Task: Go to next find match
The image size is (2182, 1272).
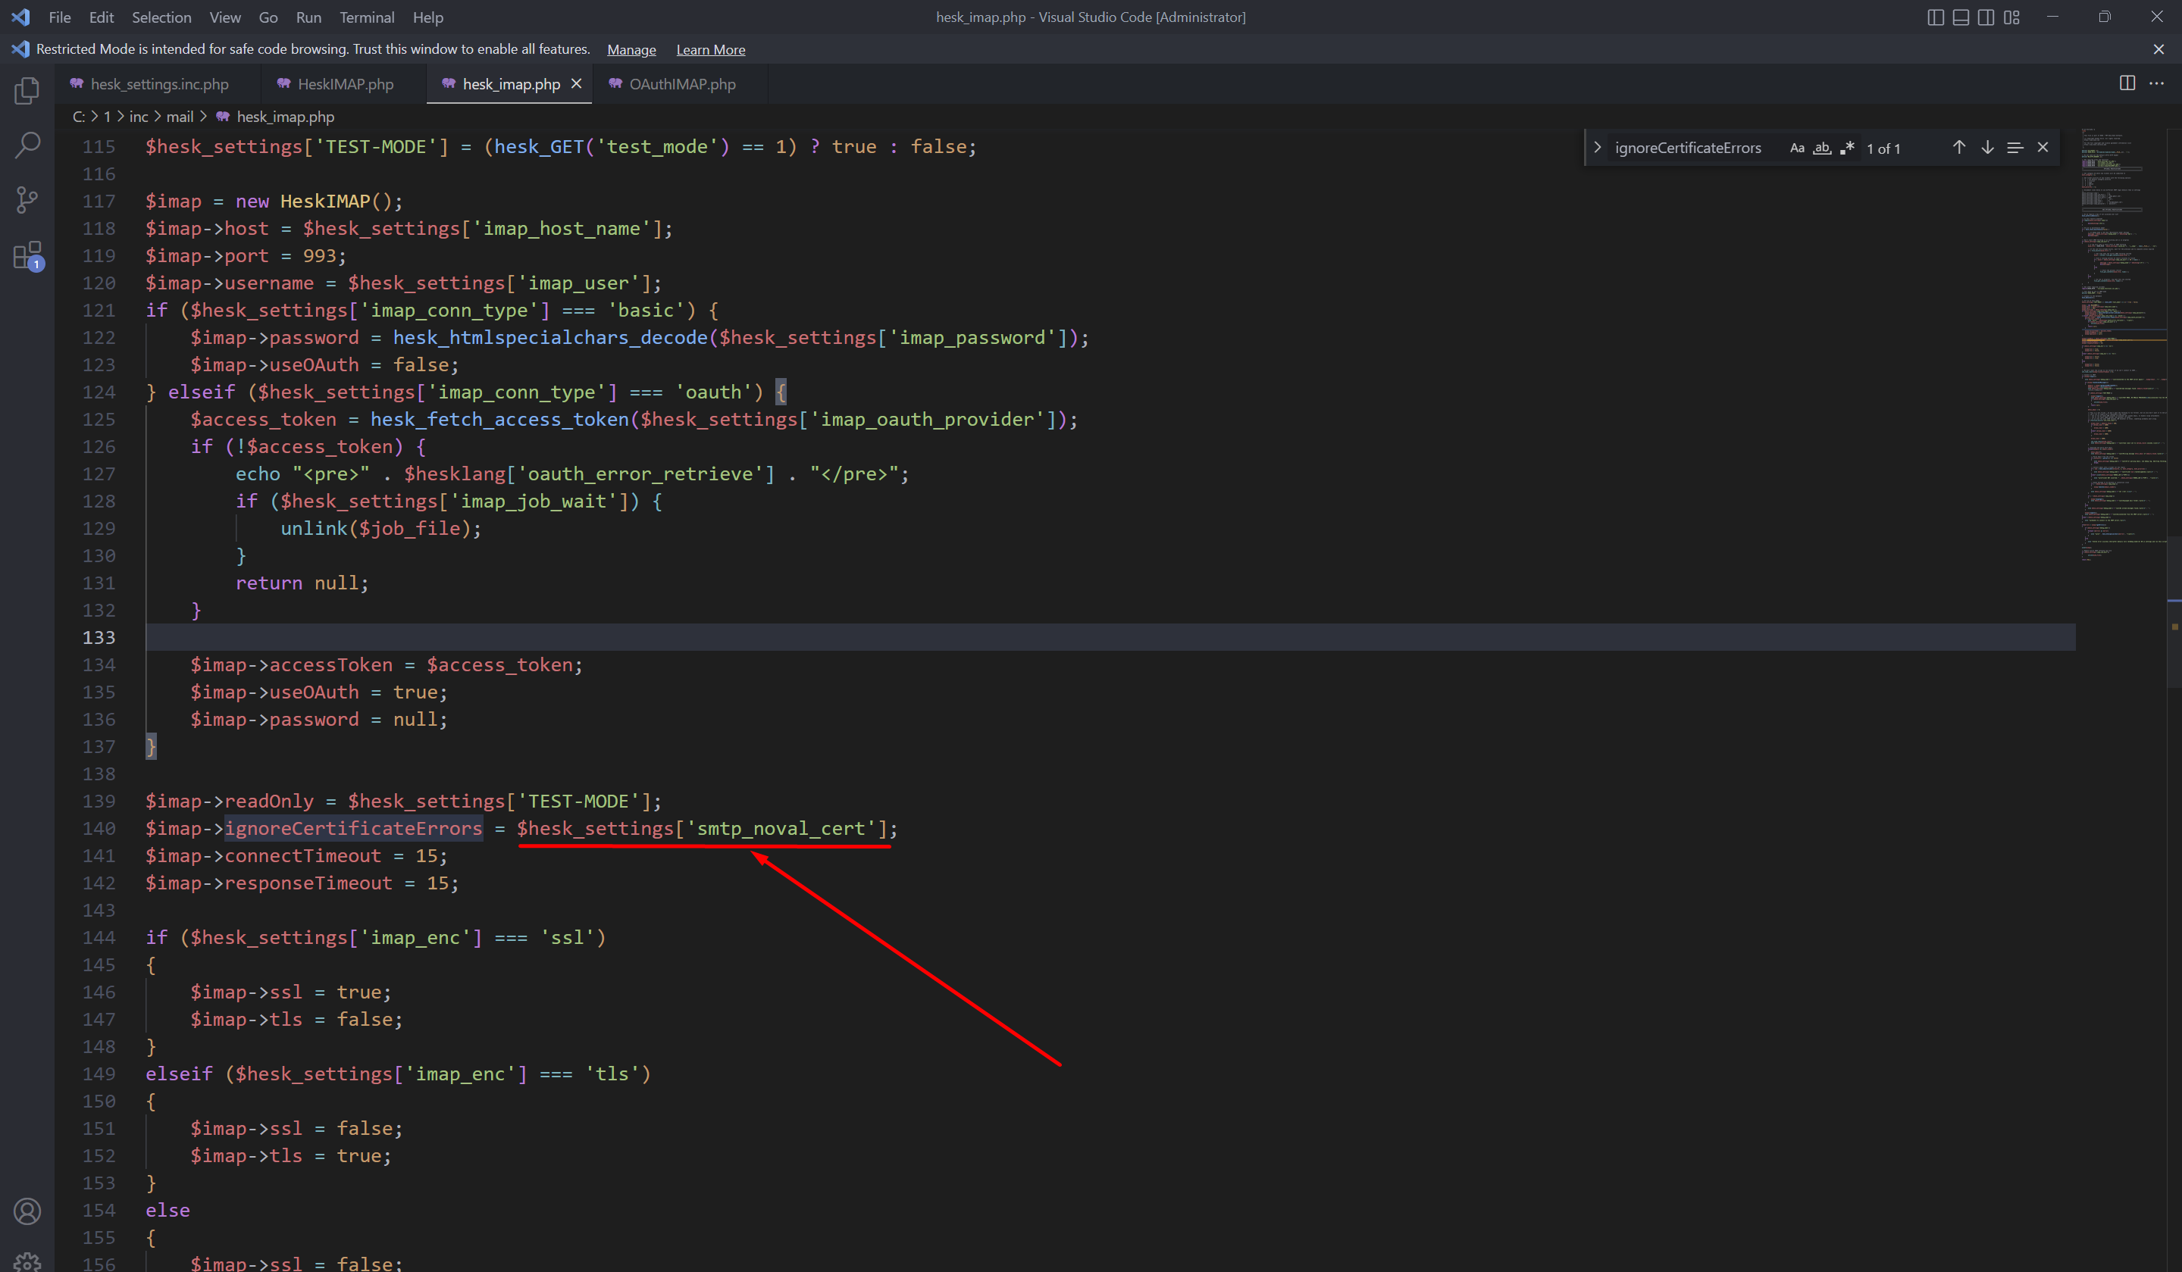Action: pyautogui.click(x=1987, y=148)
